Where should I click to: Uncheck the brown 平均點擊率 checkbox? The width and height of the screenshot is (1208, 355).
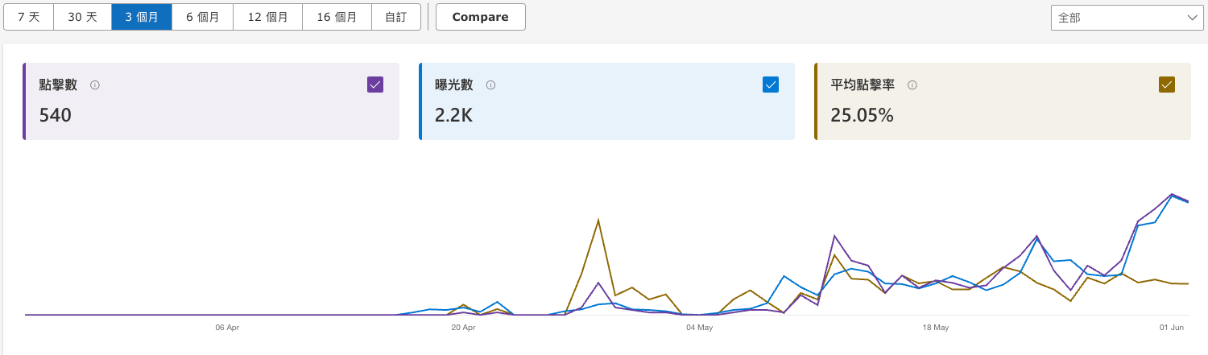point(1166,85)
